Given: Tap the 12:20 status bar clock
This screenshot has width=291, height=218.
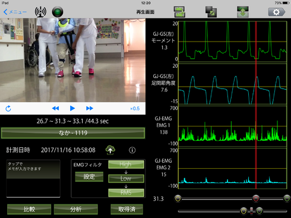Looking at the screenshot, I should click(146, 3).
